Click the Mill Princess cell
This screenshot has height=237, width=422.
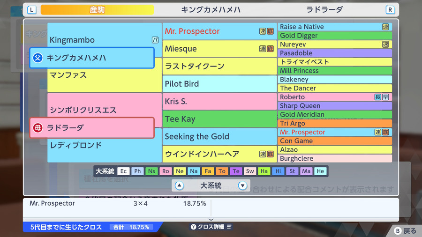click(335, 71)
